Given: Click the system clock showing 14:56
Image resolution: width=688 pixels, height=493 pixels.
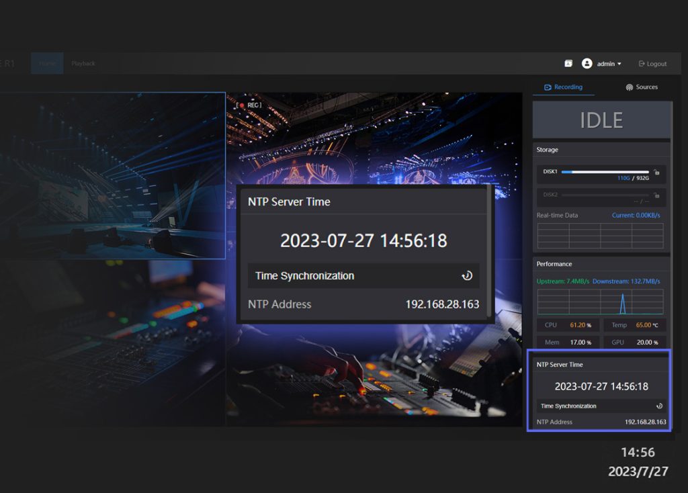Looking at the screenshot, I should [638, 452].
